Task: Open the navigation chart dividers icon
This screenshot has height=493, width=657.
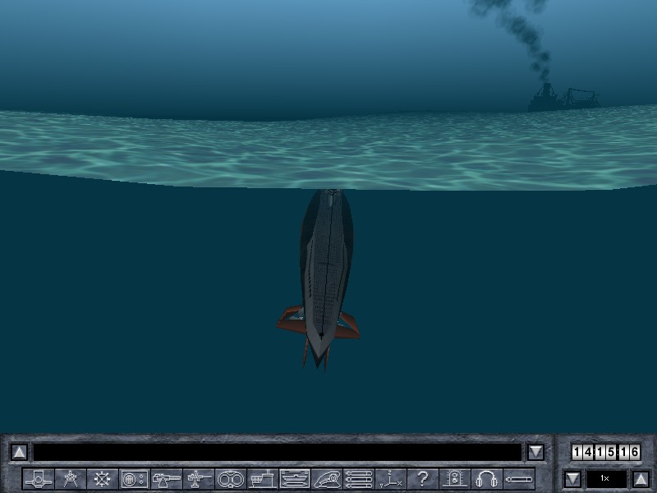Action: coord(71,479)
